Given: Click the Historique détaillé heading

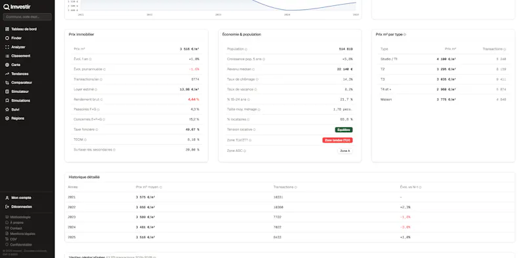Looking at the screenshot, I should [84, 177].
